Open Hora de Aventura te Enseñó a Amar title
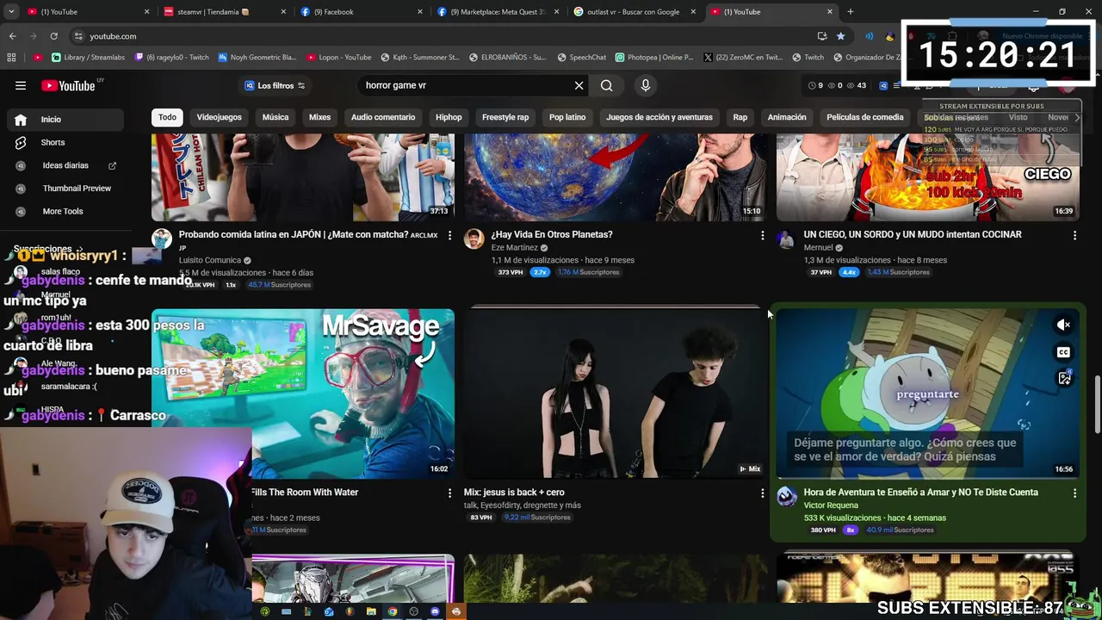 pos(920,493)
